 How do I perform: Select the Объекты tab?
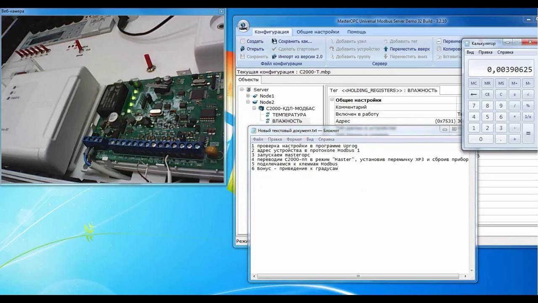(x=248, y=80)
